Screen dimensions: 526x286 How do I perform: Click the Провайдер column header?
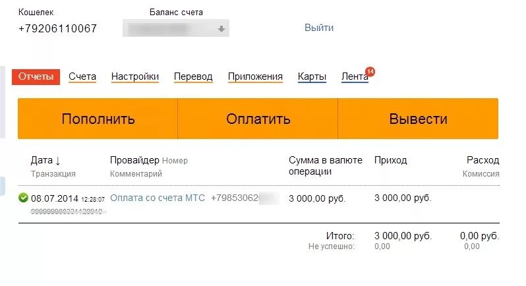click(134, 160)
